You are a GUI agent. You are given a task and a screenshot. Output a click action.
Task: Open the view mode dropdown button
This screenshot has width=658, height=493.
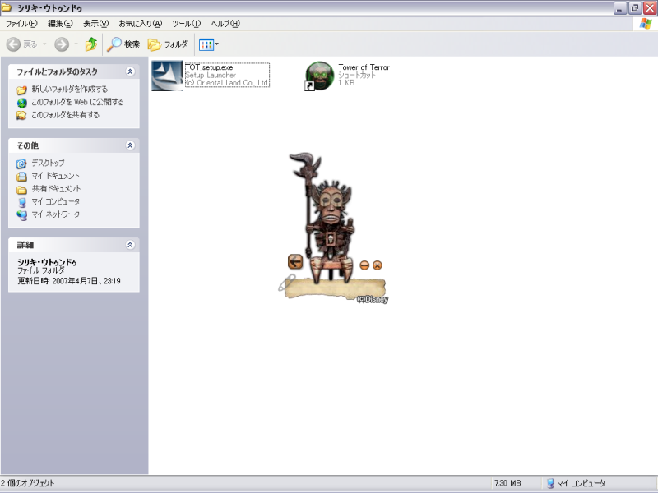pyautogui.click(x=209, y=44)
